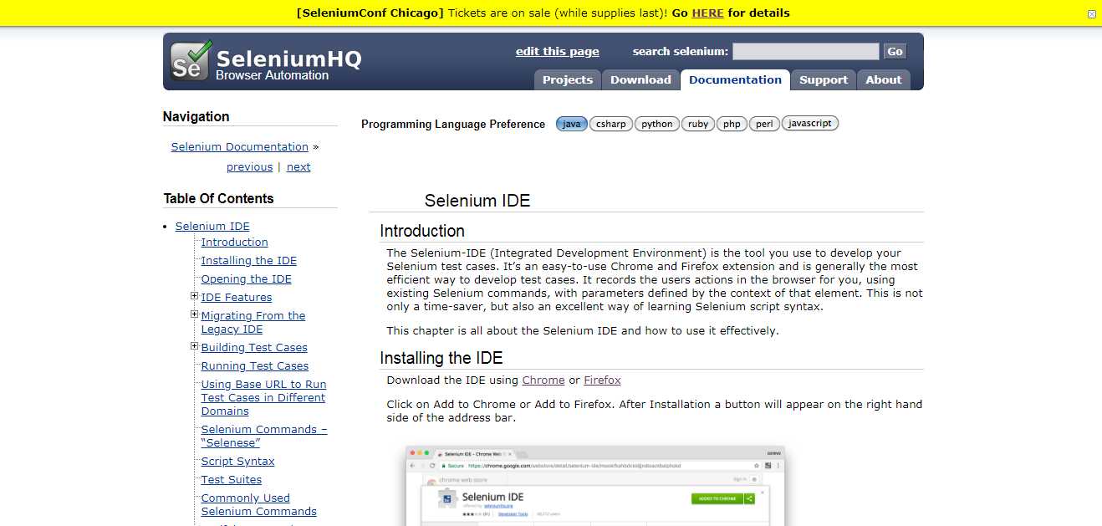Open the Download tab

(x=640, y=79)
